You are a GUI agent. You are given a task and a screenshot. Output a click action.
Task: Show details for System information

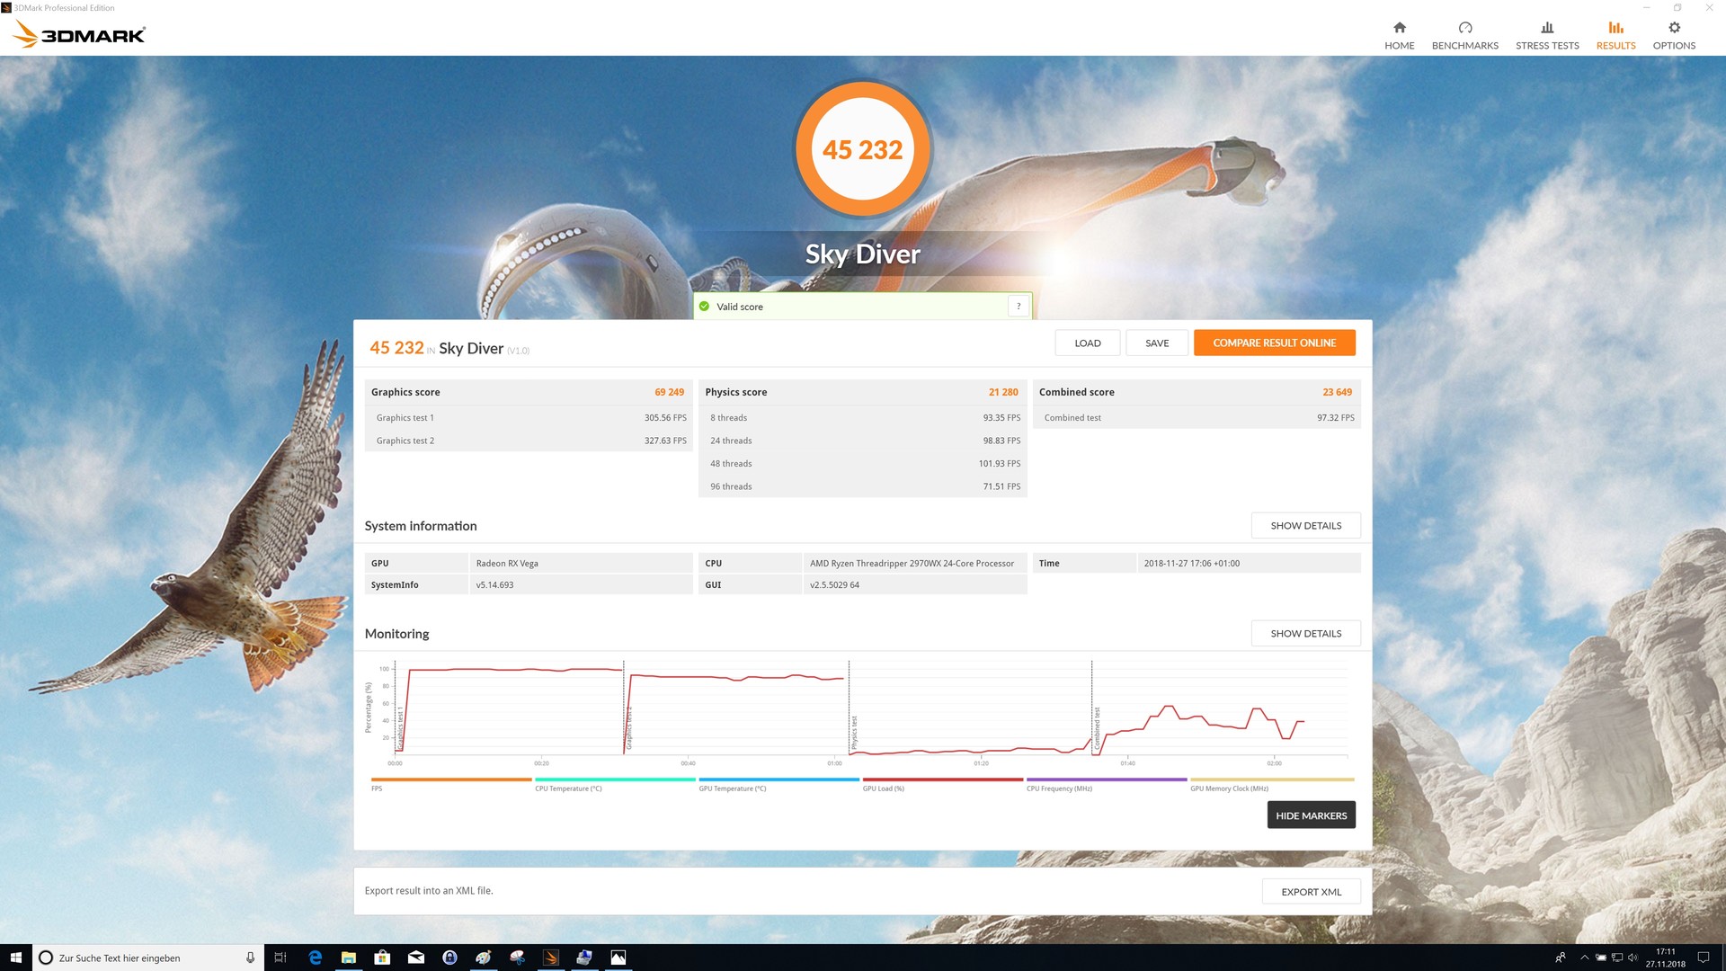click(x=1305, y=526)
